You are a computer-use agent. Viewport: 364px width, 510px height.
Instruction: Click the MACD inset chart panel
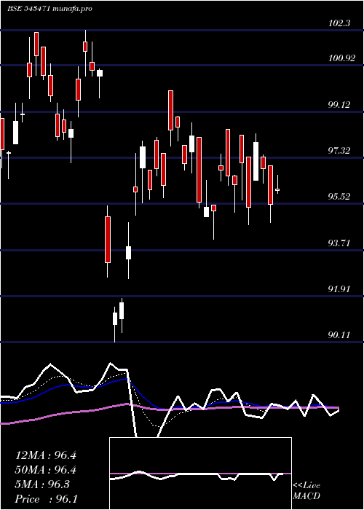click(x=200, y=474)
